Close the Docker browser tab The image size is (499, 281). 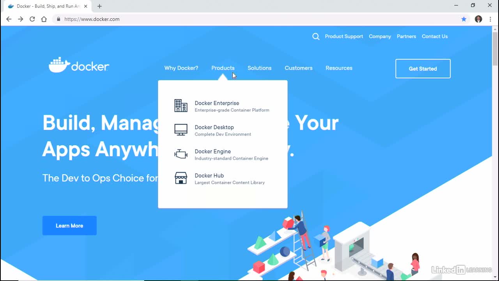pos(86,6)
